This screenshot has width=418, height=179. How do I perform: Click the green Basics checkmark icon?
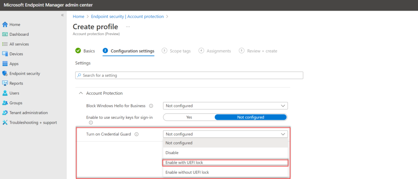click(78, 51)
